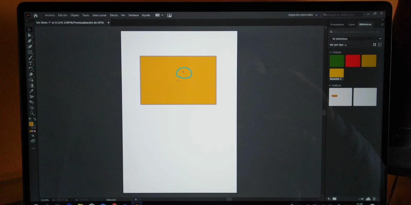Open the Archivo menu
411x205 pixels.
(50, 15)
